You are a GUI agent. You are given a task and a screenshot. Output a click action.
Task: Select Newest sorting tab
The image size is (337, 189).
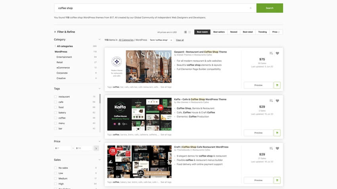coord(234,32)
